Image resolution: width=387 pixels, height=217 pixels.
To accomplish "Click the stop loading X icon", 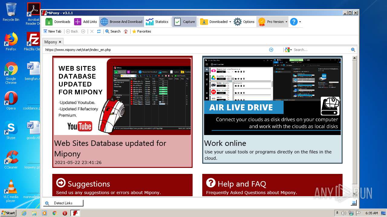I will 92,31.
